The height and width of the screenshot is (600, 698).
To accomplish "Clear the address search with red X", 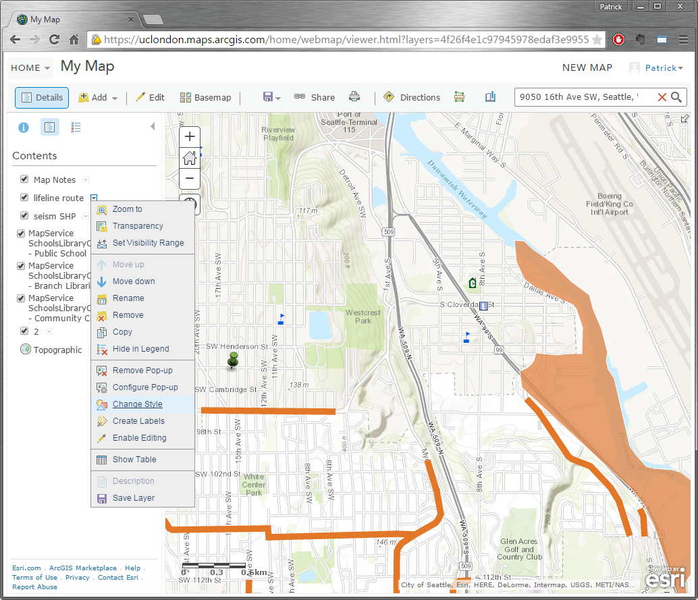I will tap(662, 97).
